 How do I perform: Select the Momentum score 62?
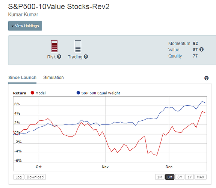click(195, 44)
